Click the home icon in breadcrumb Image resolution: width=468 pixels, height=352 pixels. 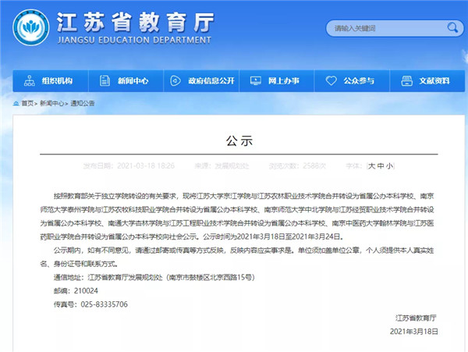coord(16,103)
